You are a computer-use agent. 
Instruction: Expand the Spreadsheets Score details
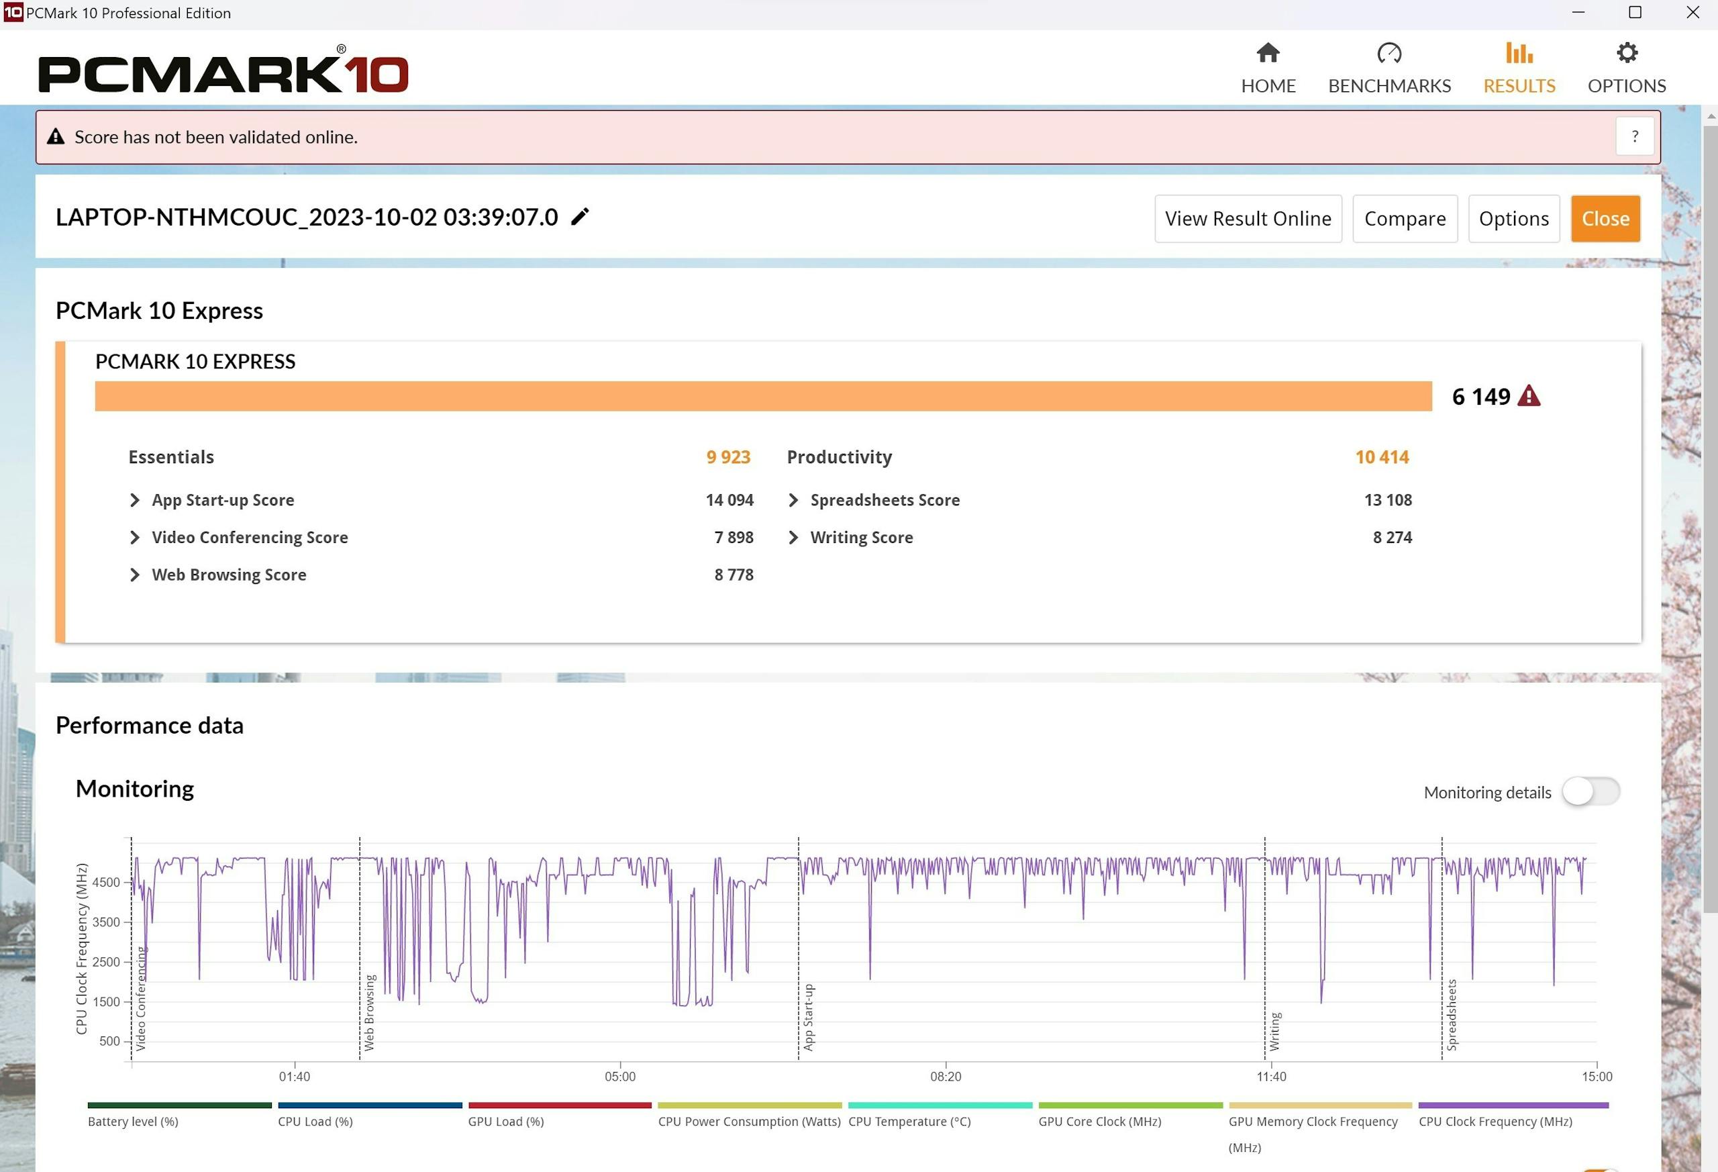tap(793, 501)
